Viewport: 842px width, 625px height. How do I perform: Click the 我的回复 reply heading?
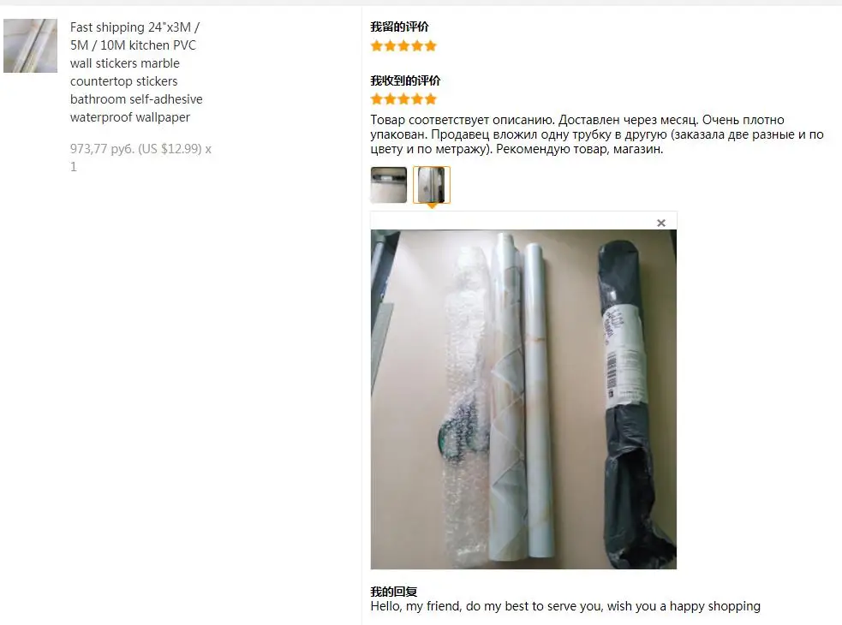coord(394,591)
